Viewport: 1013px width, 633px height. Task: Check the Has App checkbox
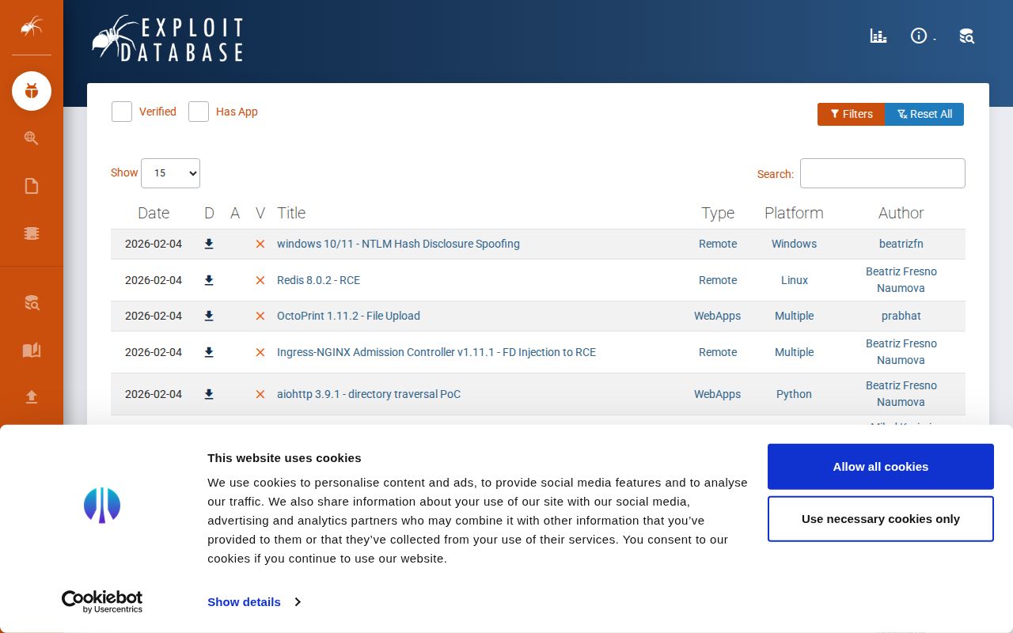pyautogui.click(x=199, y=112)
